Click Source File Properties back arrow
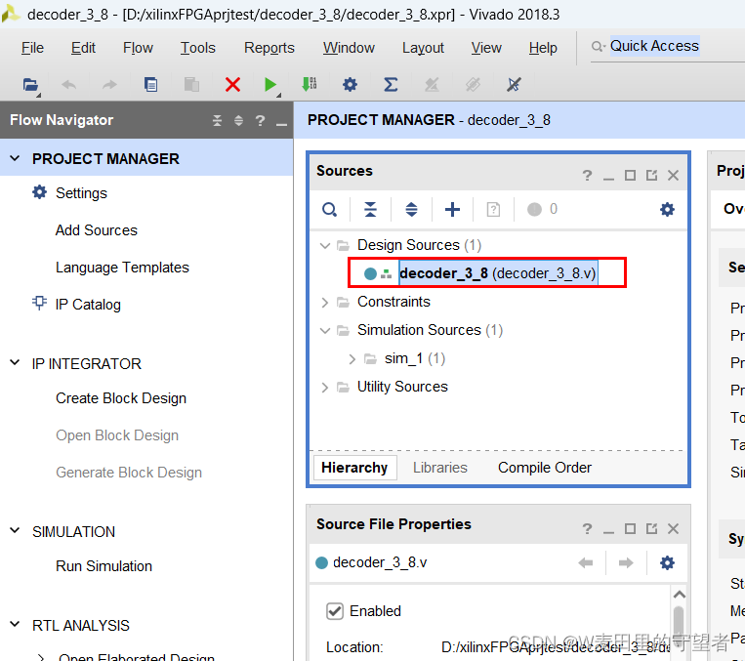The width and height of the screenshot is (745, 661). [586, 563]
